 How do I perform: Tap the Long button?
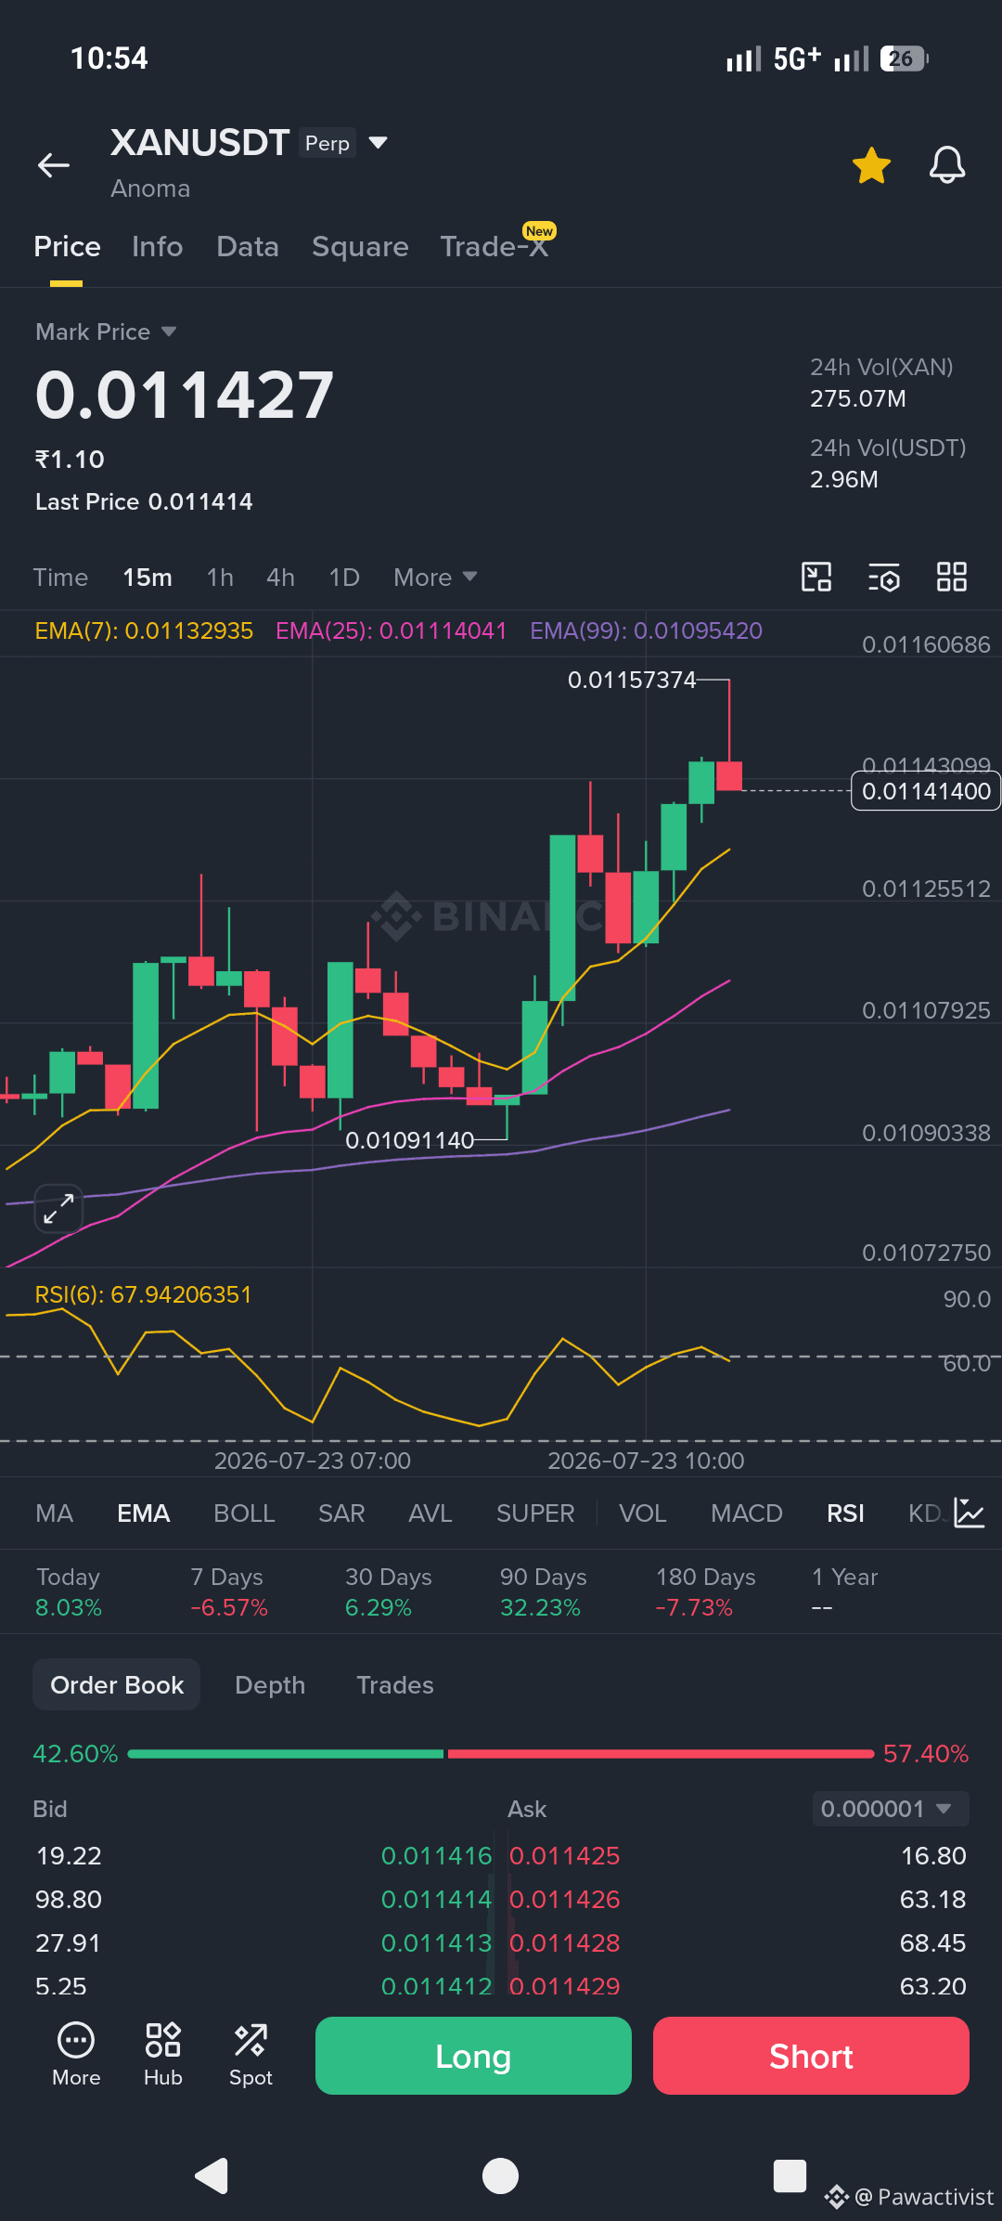pos(473,2056)
